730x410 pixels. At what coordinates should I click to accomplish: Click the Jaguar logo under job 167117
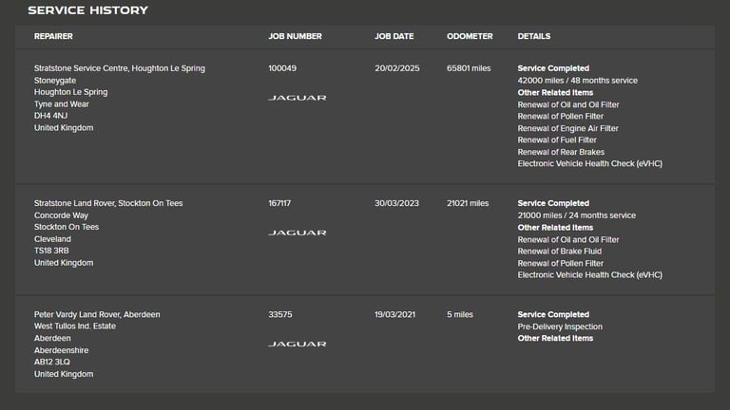pyautogui.click(x=297, y=233)
